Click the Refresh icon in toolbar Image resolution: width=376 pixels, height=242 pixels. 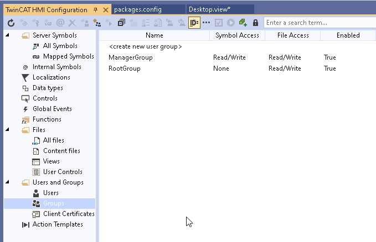tap(11, 23)
